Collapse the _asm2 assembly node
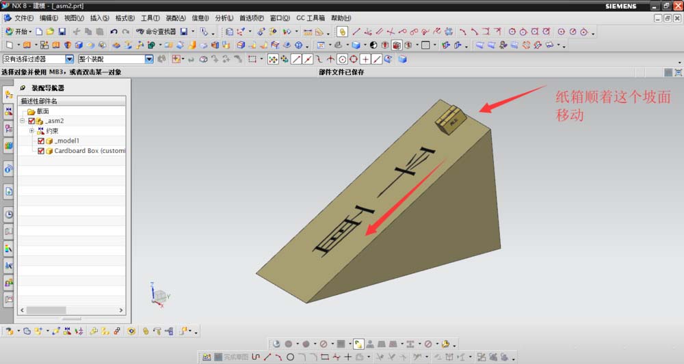 click(23, 121)
